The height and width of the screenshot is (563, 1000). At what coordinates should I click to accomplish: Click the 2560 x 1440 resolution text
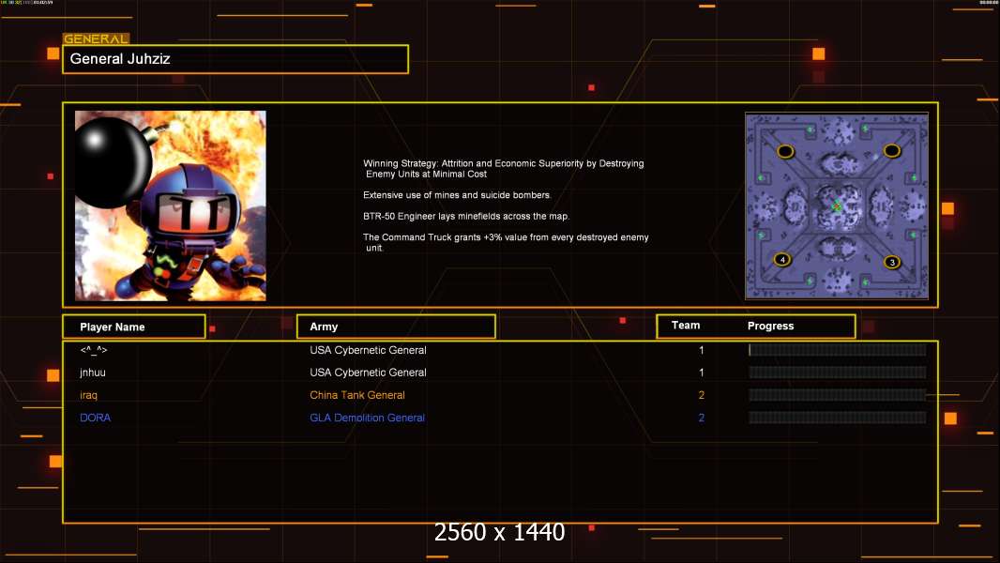click(x=499, y=532)
